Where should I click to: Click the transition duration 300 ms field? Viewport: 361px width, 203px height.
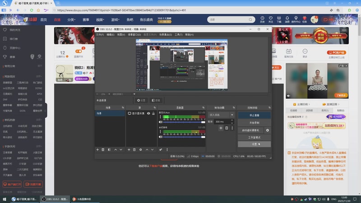[x=222, y=121]
